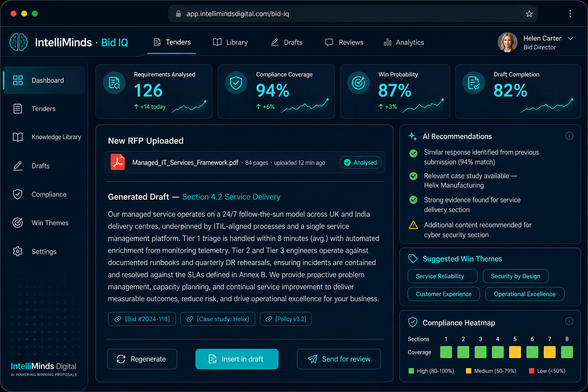Click green check beside Strong evidence recommendation
The height and width of the screenshot is (392, 588).
point(413,200)
